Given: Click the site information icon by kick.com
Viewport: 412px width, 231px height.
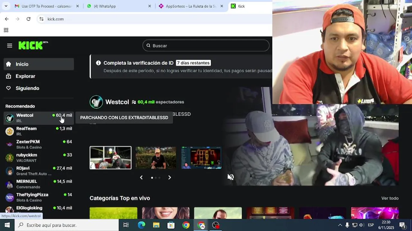Looking at the screenshot, I should coord(41,19).
